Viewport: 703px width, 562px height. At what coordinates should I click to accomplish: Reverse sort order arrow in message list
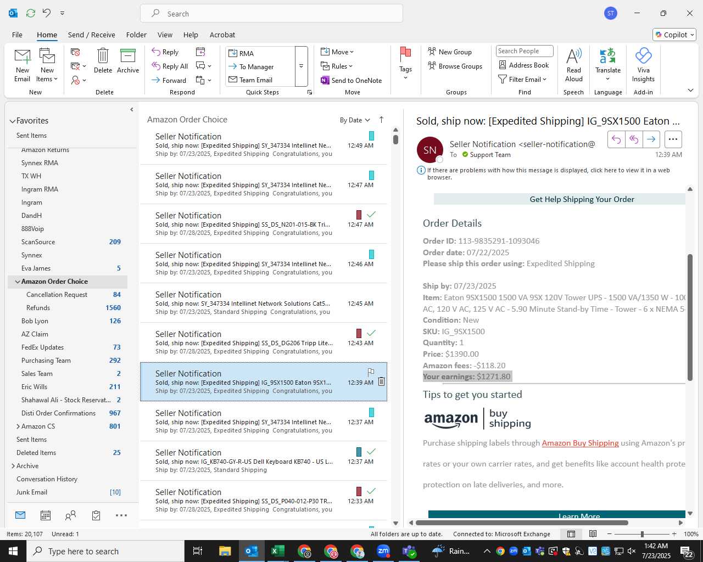point(381,120)
